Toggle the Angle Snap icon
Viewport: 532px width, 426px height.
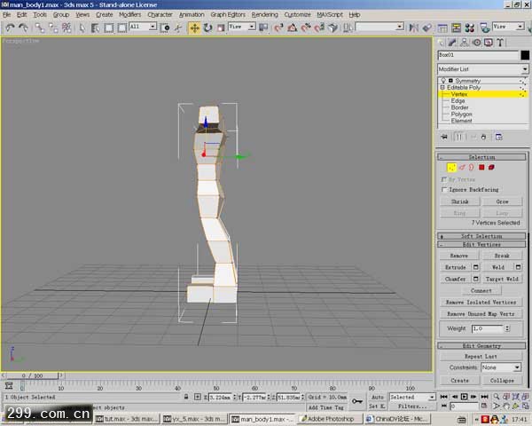[x=292, y=28]
